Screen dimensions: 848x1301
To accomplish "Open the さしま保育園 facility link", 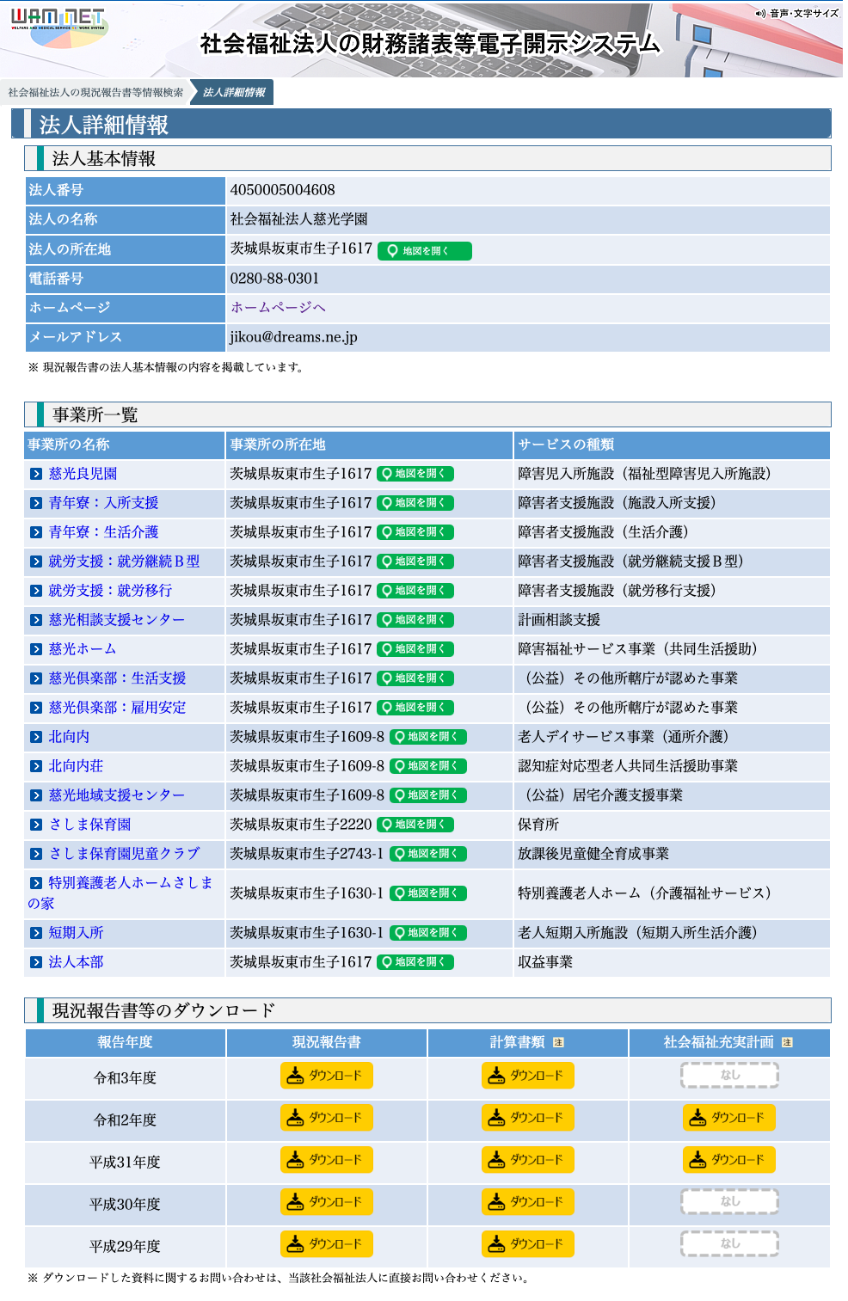I will coord(89,825).
